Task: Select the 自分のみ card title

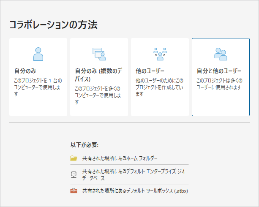Action: (25, 71)
